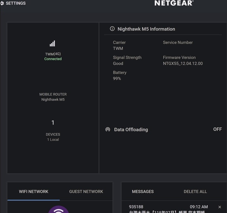Screen dimensions: 227x213
Task: Click the signal strength bars icon
Action: 52,44
